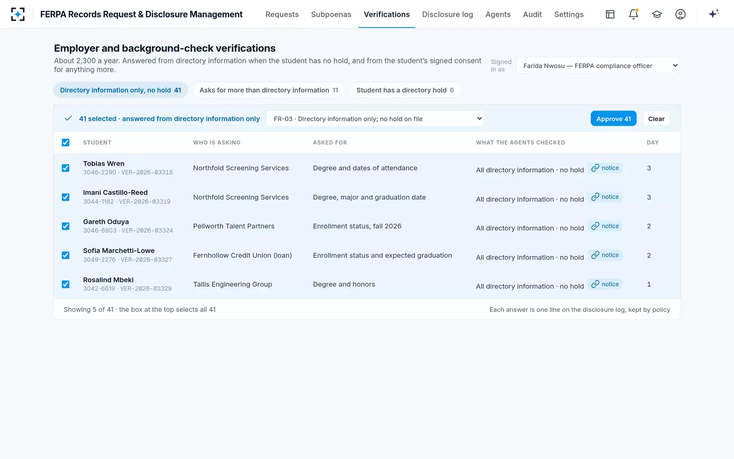Click Northfold Screening Services in Imani's row
The width and height of the screenshot is (734, 459).
coord(241,197)
